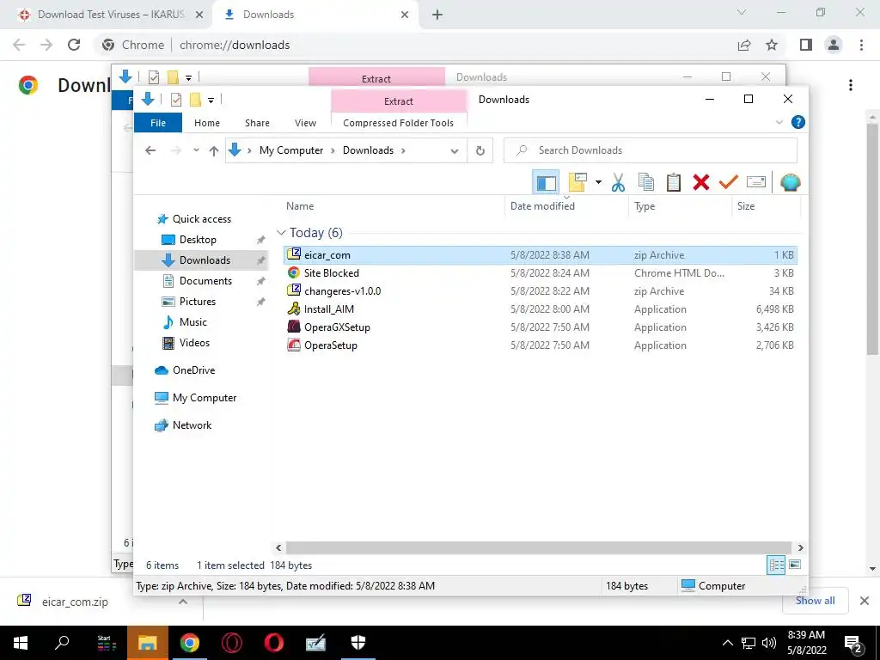Viewport: 880px width, 660px height.
Task: Bookmark this page with star icon
Action: [772, 45]
